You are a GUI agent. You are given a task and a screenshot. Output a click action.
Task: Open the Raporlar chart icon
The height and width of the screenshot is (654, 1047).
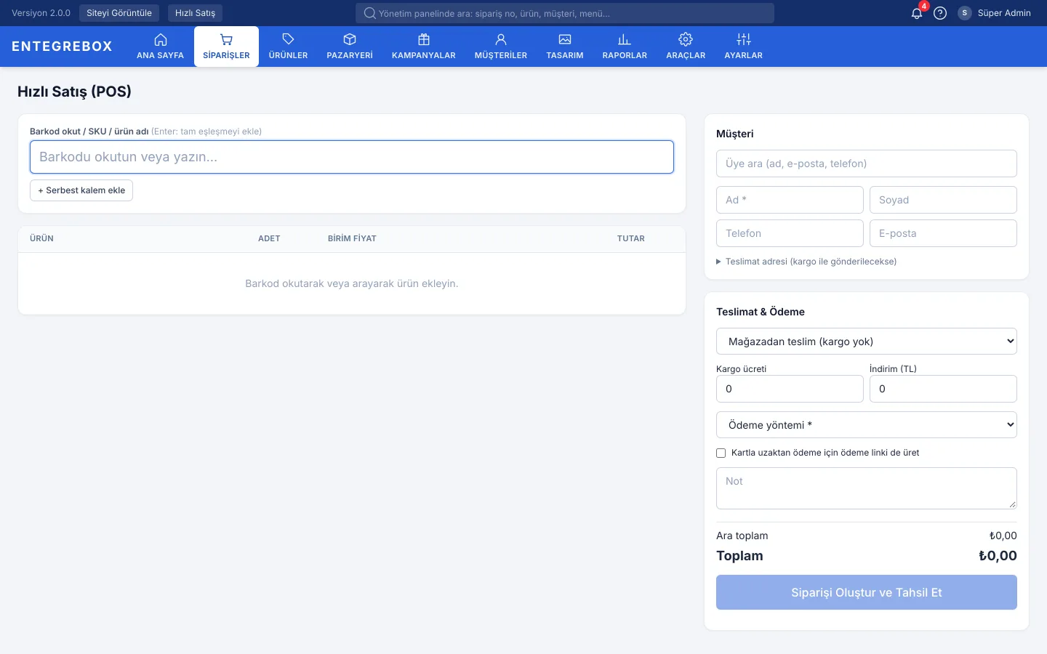pos(625,40)
